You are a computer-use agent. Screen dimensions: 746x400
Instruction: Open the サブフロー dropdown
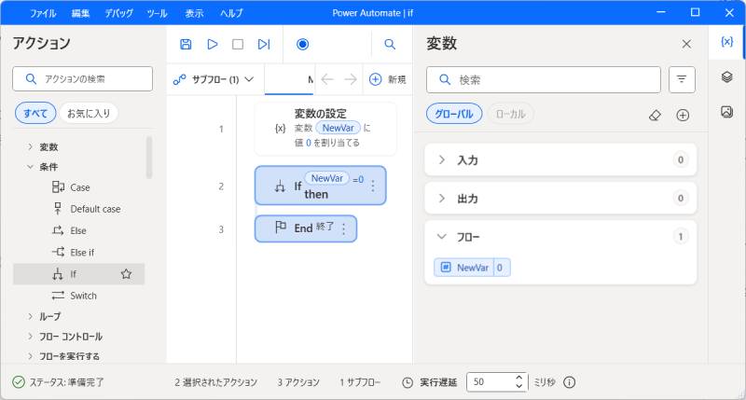214,80
